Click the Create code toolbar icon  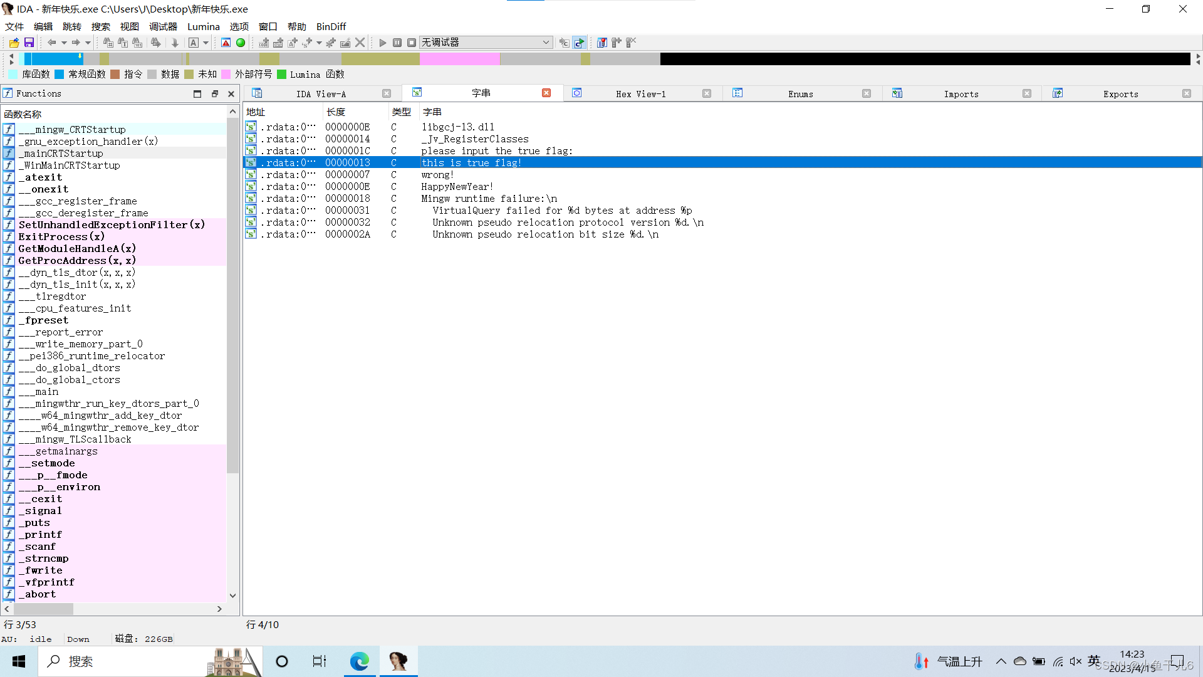(x=263, y=43)
